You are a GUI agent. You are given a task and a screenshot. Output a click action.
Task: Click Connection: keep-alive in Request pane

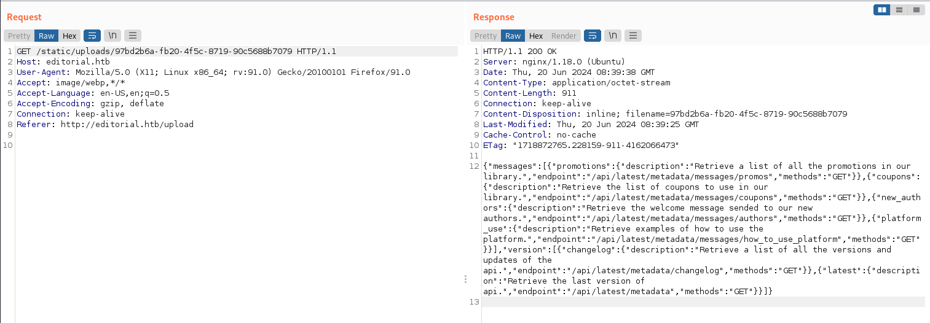[x=71, y=114]
